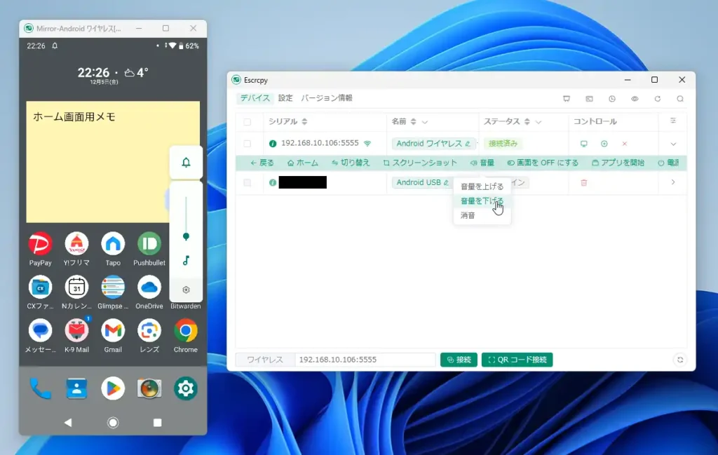Refresh the Escrcpy device list
Viewport: 718px width, 455px height.
658,99
